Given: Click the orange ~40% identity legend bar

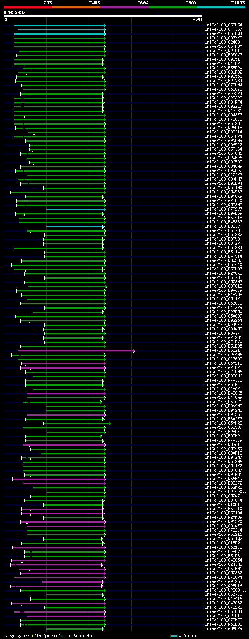Looking at the screenshot, I should coord(76,7).
